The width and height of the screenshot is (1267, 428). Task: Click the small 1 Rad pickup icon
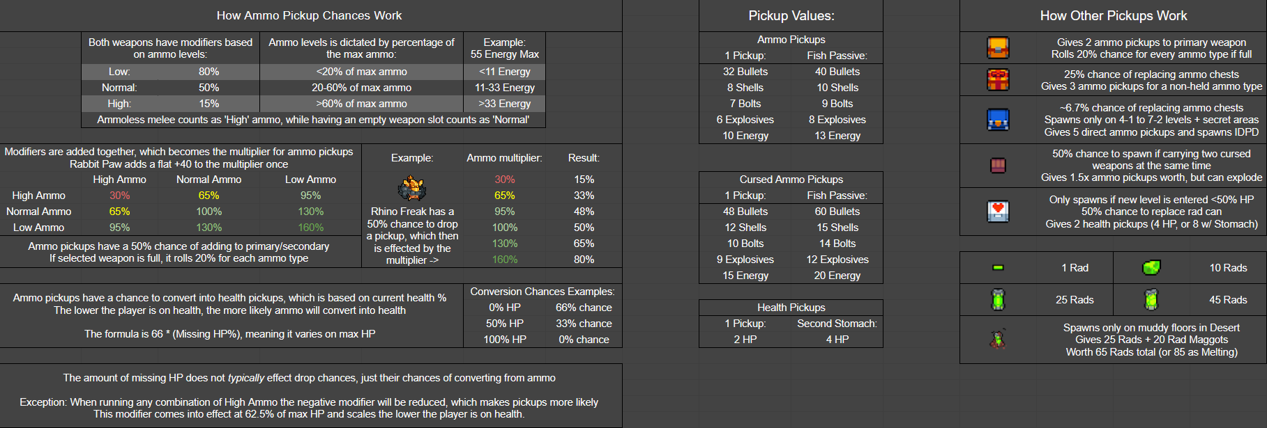998,268
